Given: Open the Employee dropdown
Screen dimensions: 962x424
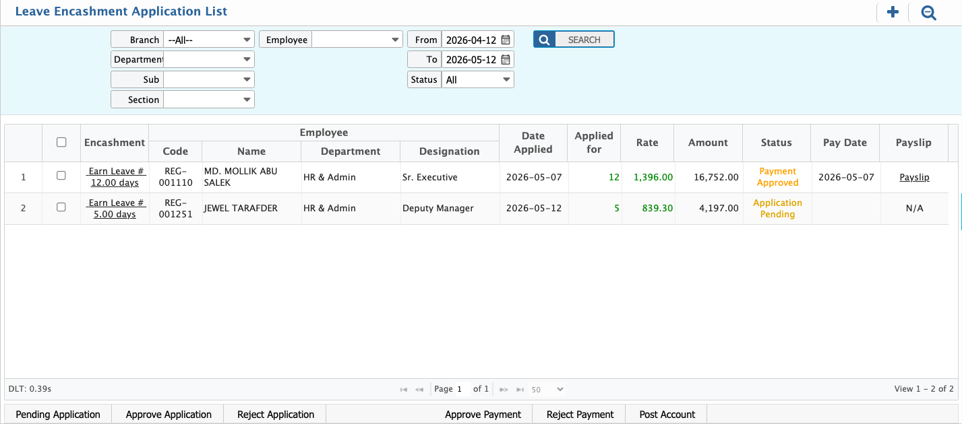Looking at the screenshot, I should coord(357,40).
